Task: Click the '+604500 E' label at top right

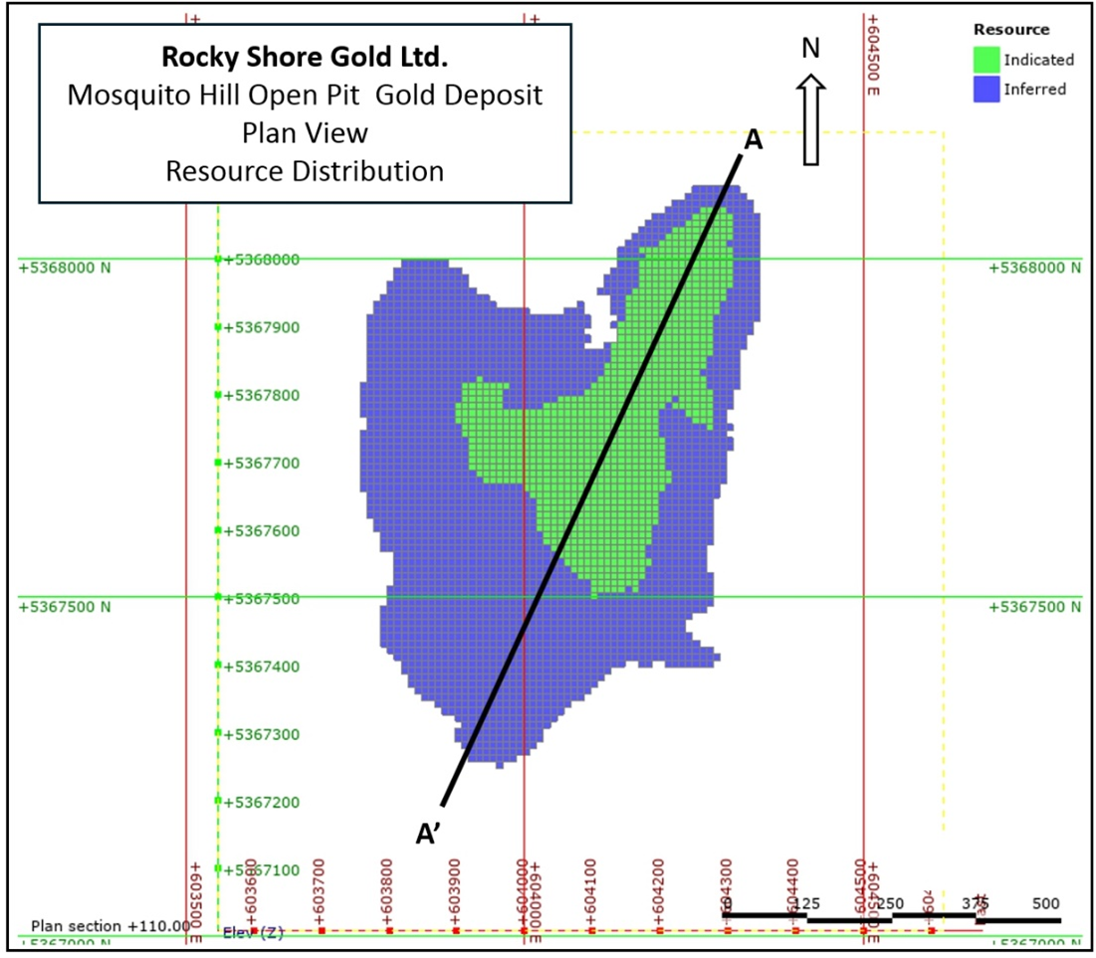Action: tap(874, 55)
